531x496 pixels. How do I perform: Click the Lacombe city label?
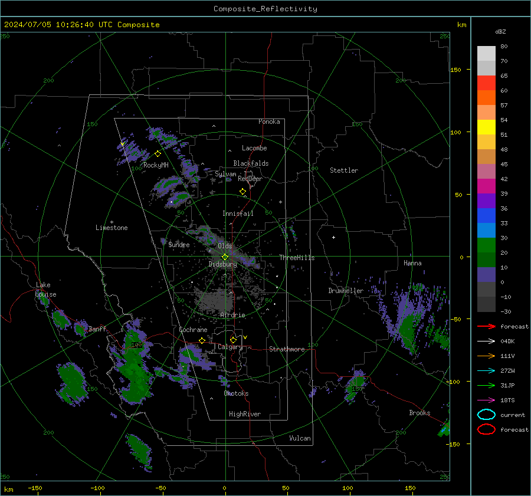coord(254,148)
